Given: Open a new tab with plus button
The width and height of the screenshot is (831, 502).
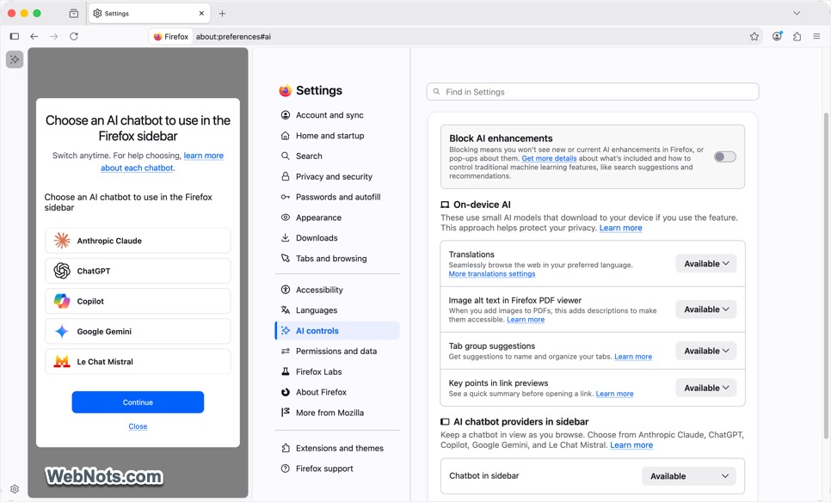Looking at the screenshot, I should point(222,13).
